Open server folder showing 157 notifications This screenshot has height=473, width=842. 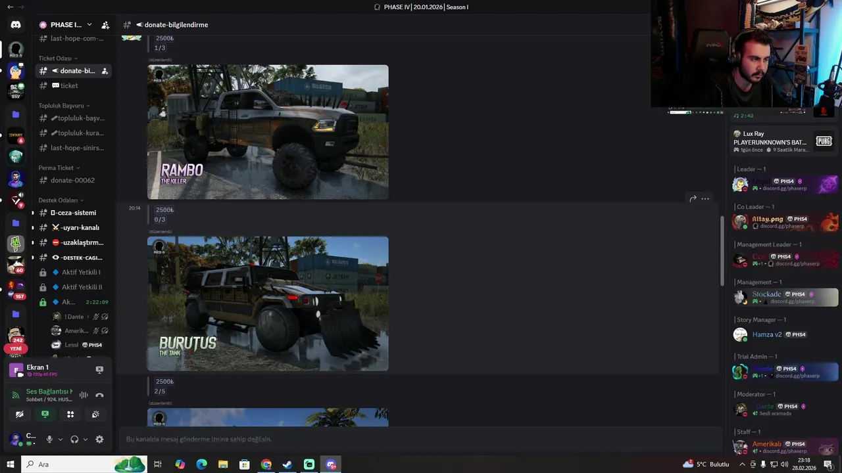(16, 289)
